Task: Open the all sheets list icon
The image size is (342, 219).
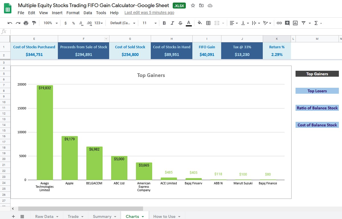Action: click(x=22, y=216)
